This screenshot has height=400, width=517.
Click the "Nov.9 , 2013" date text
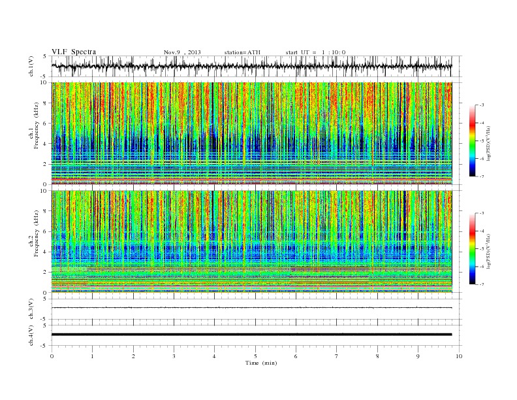(x=182, y=52)
